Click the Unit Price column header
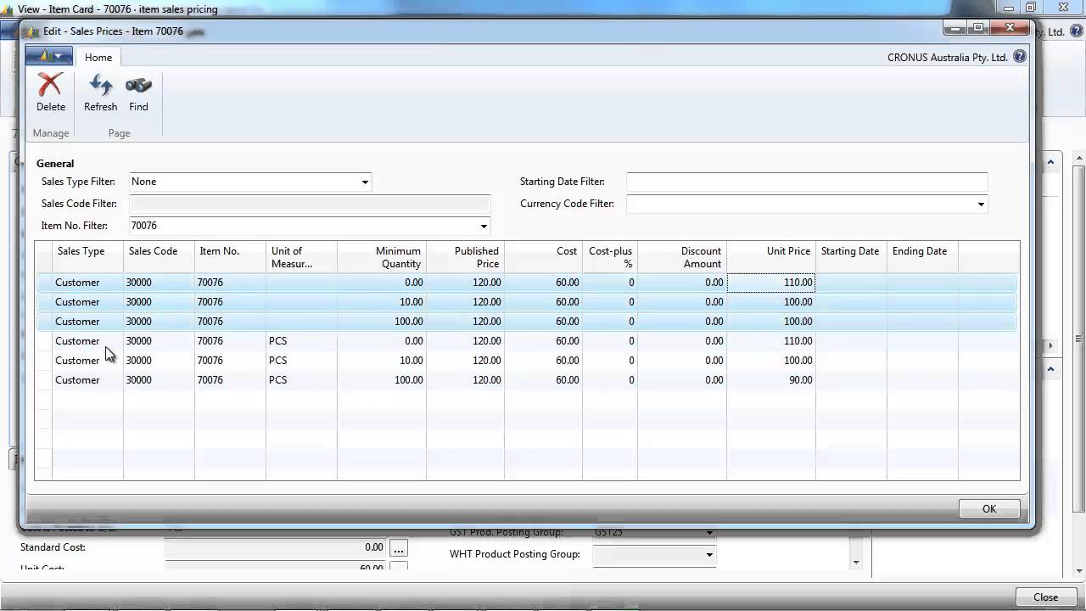The height and width of the screenshot is (611, 1086). click(771, 257)
